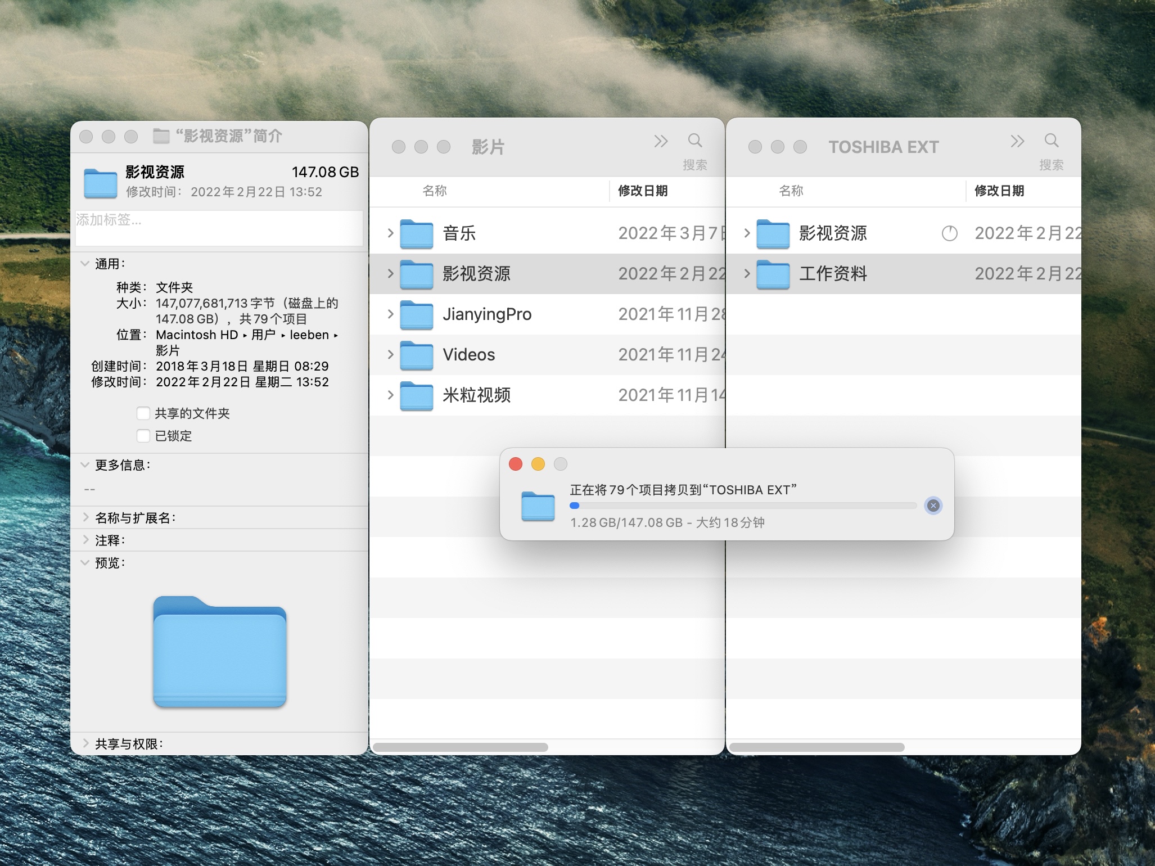1155x866 pixels.
Task: Click the folder proxy icon in the Get Info title bar
Action: (160, 136)
